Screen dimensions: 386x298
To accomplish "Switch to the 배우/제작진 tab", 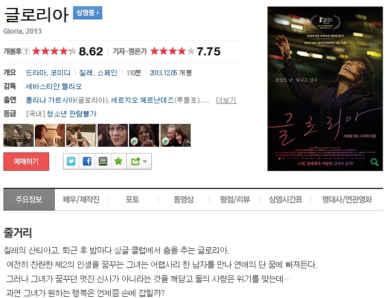I will [81, 199].
